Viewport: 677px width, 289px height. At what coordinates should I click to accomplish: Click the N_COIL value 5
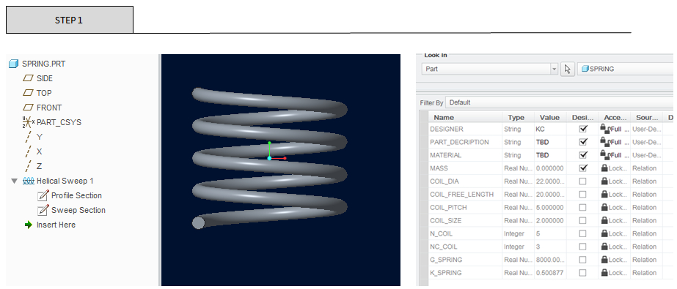538,233
